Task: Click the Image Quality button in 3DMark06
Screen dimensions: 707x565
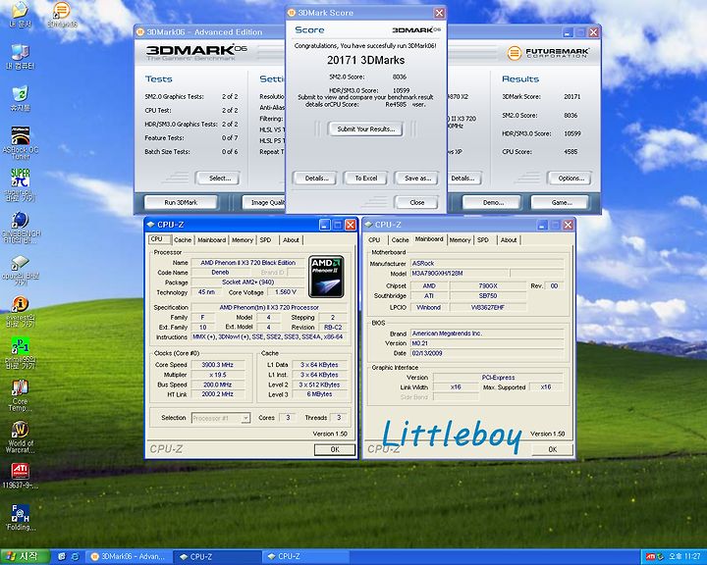Action: click(x=265, y=203)
